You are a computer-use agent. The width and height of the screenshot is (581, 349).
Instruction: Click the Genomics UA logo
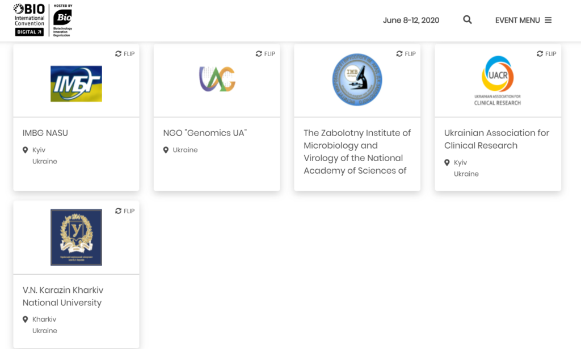[x=217, y=79]
